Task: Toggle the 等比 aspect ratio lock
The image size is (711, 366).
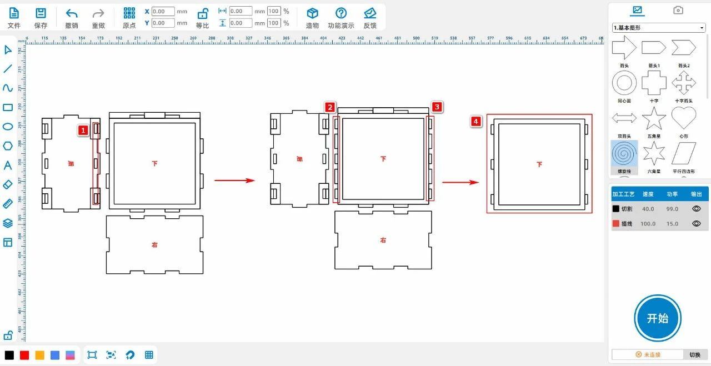Action: click(x=203, y=14)
